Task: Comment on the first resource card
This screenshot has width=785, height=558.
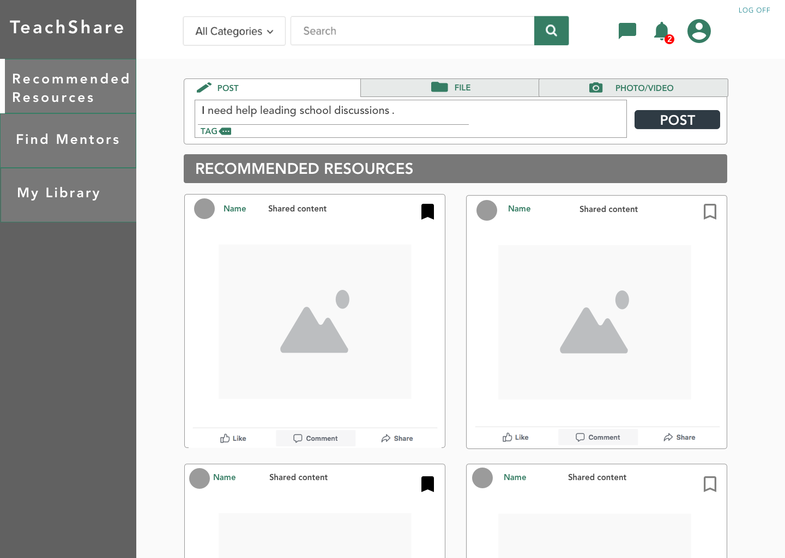Action: click(x=316, y=438)
